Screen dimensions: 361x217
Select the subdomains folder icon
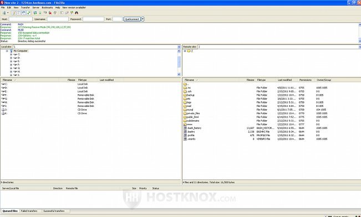(185, 121)
